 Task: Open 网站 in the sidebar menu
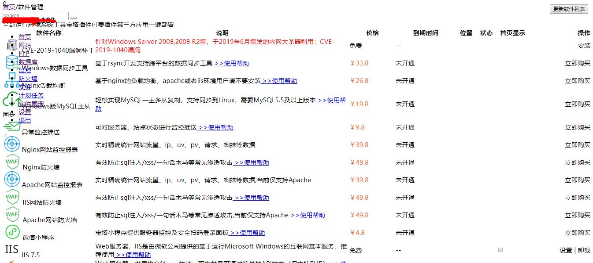point(25,45)
